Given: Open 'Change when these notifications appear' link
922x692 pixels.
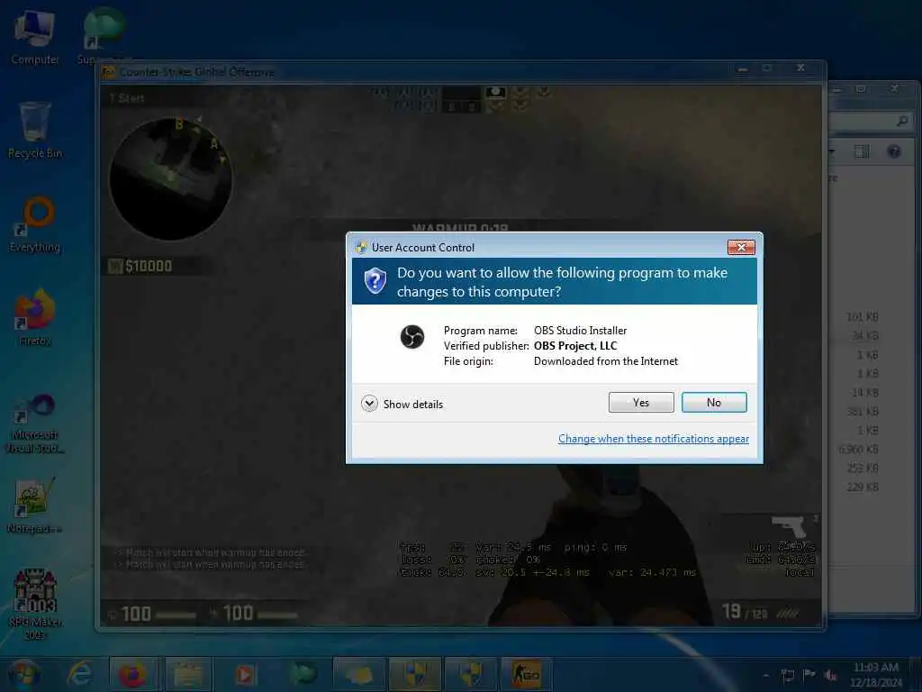Looking at the screenshot, I should 654,439.
